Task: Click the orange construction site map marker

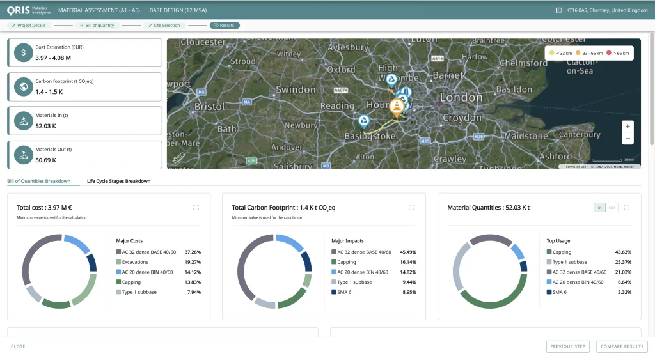Action: click(x=397, y=106)
